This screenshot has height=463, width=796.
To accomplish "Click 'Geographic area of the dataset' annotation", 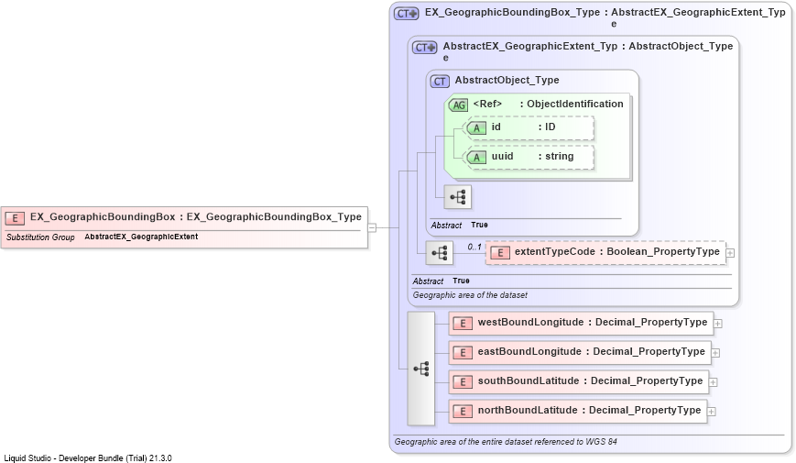I will (470, 295).
